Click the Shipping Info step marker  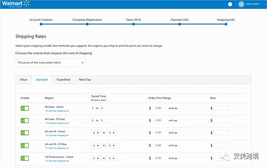(226, 24)
